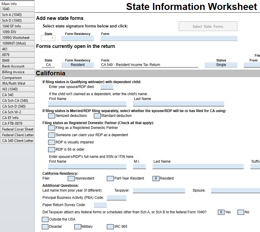Image resolution: width=260 pixels, height=232 pixels.
Task: Click the CA state cell in open forms
Action: [48, 65]
